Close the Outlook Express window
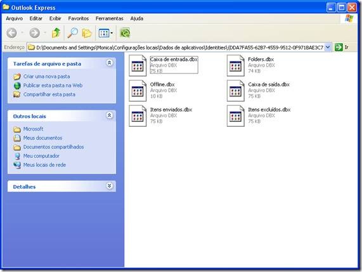 coord(352,8)
